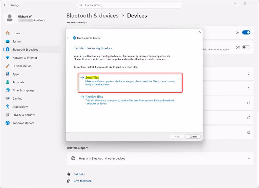The image size is (259, 188).
Task: Click the search magnifier icon
Action: 81,5
